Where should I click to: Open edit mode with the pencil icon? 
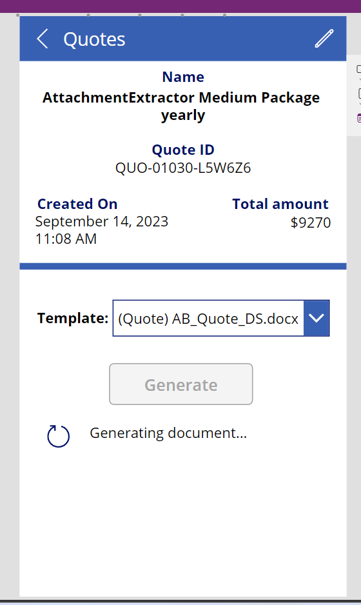[x=324, y=38]
